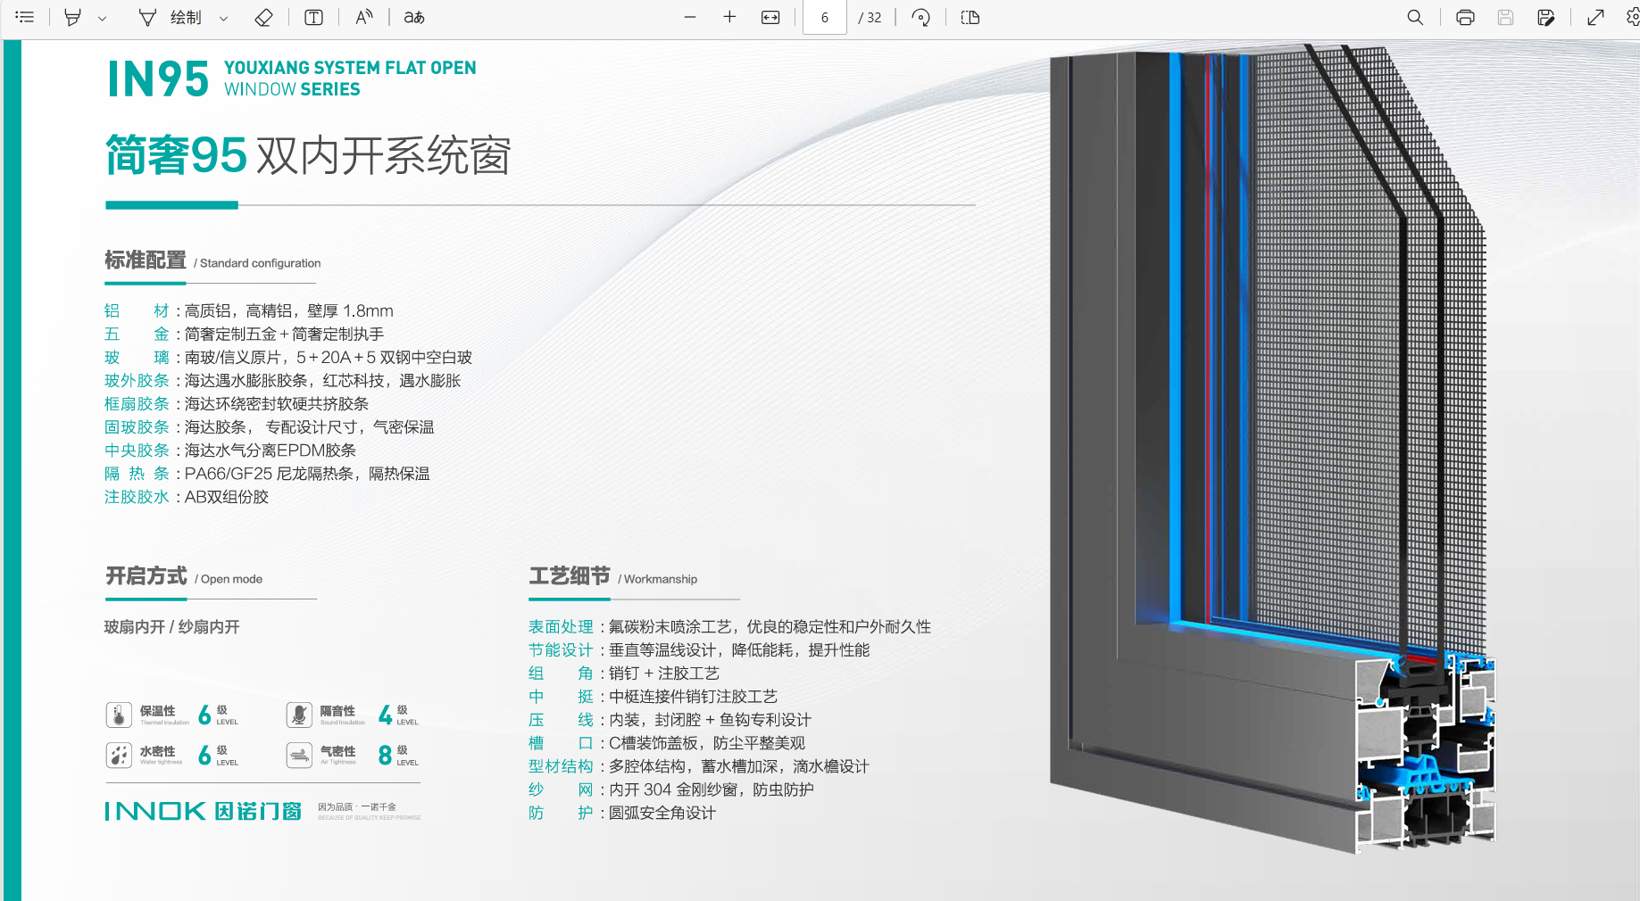Fit page to width

pos(770,17)
